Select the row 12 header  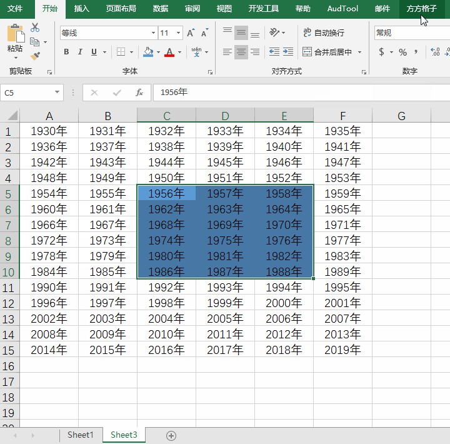tap(9, 303)
